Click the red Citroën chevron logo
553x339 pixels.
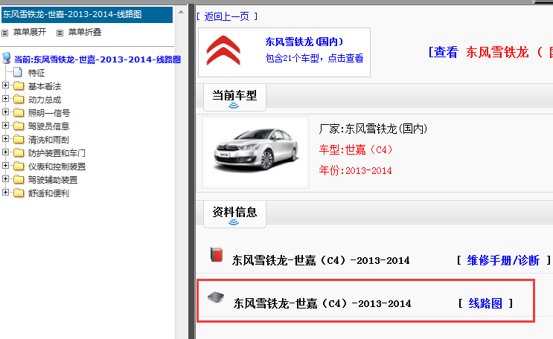(223, 51)
